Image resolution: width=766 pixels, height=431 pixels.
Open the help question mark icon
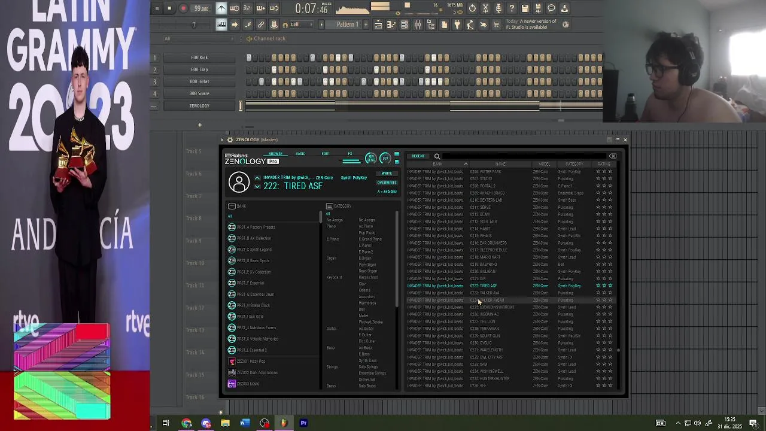tap(512, 8)
